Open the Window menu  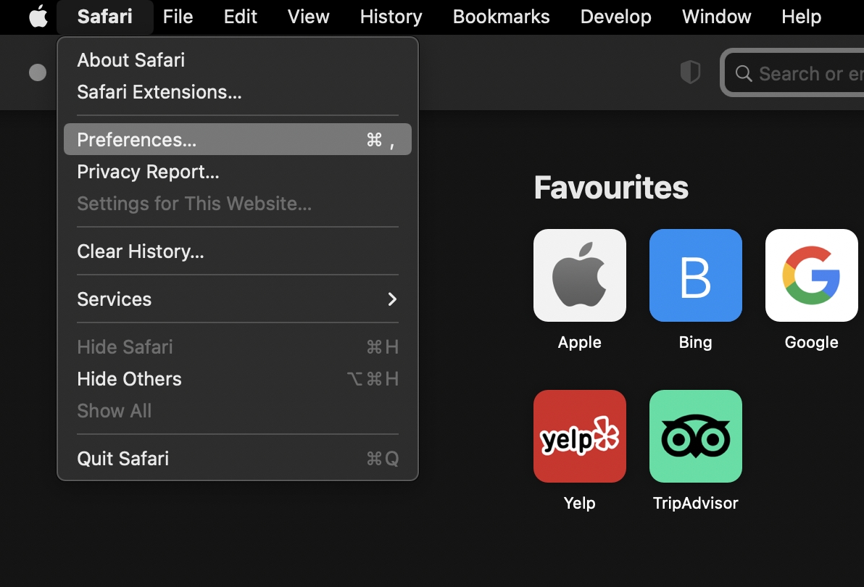(717, 17)
